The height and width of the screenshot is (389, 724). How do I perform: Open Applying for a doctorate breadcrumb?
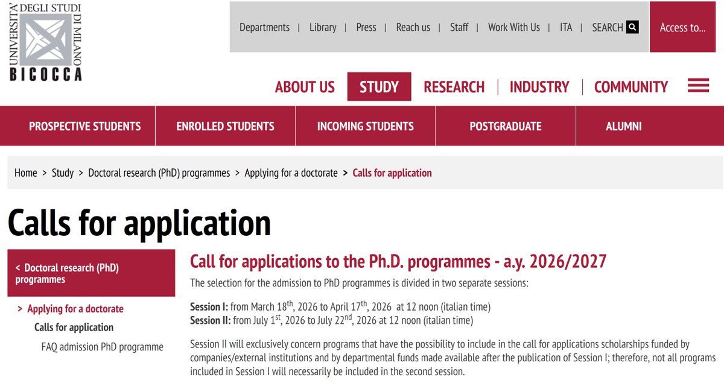tap(291, 172)
